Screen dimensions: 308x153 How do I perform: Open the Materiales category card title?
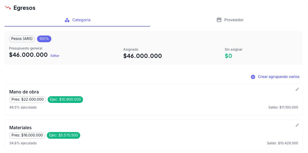(x=20, y=128)
